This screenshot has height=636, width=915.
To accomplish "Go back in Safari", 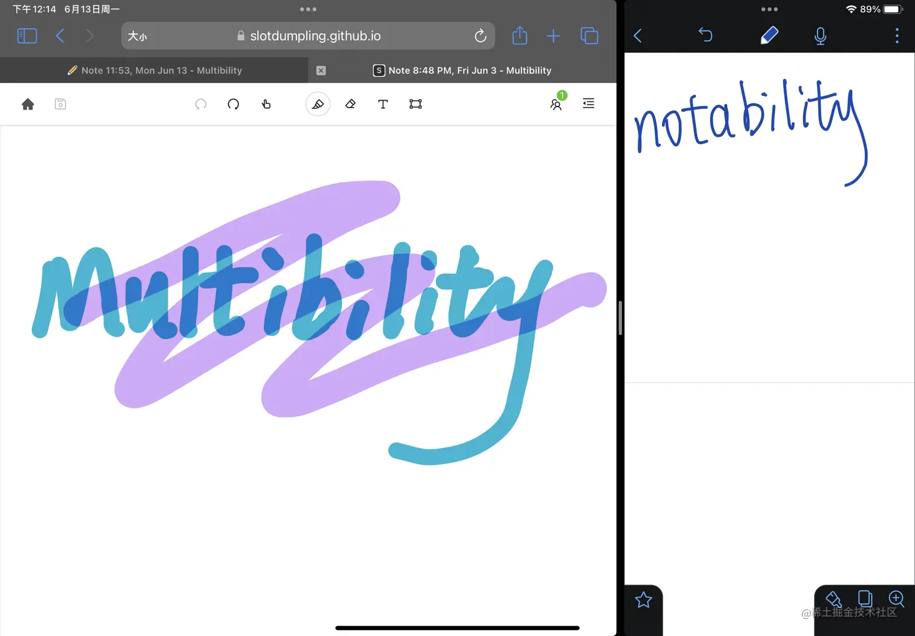I will (60, 36).
